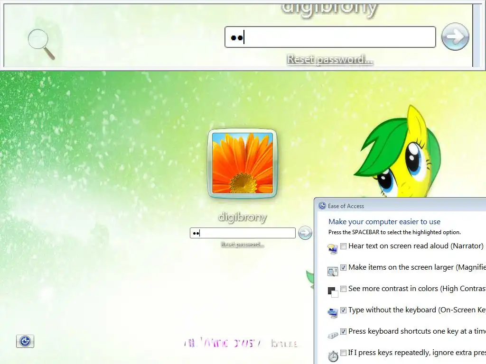Open Ease of Access button on login screen

(x=25, y=341)
